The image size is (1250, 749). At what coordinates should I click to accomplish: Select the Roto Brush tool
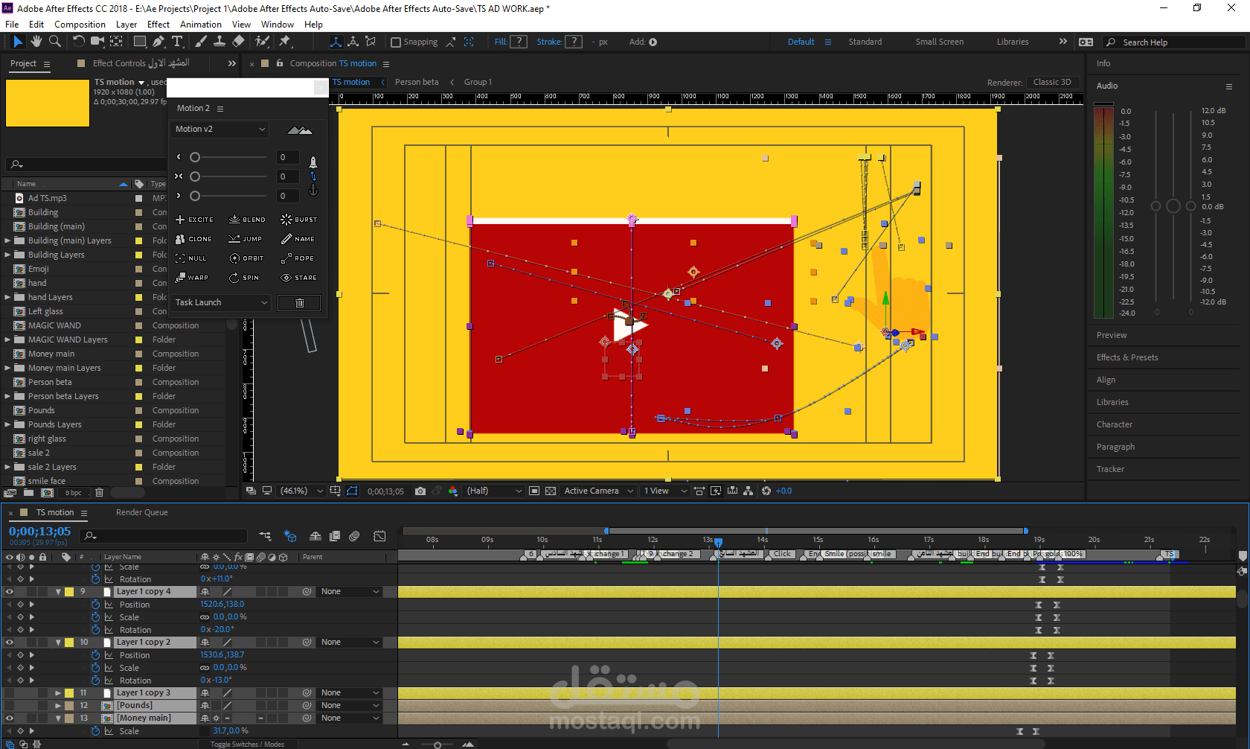coord(262,42)
